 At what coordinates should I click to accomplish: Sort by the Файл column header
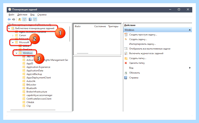pos(78,26)
